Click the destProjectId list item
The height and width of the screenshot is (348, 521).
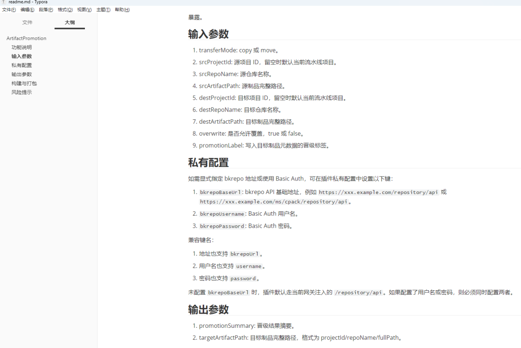click(x=274, y=98)
